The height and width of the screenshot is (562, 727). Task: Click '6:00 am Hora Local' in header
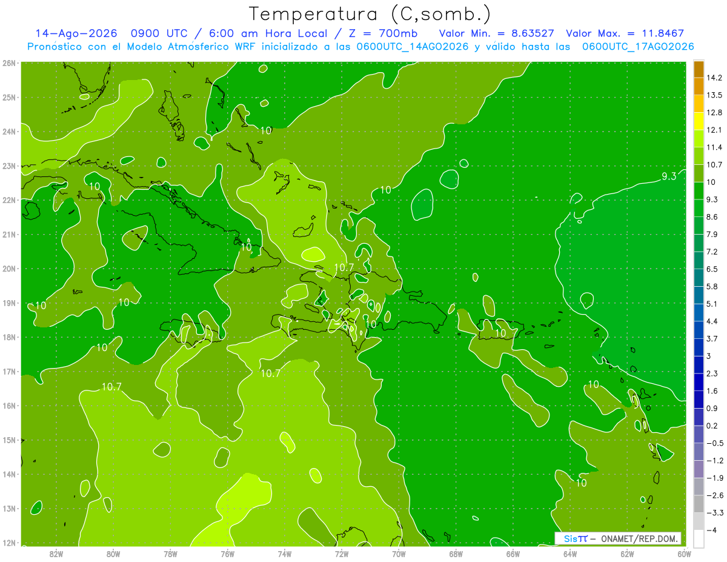(x=268, y=34)
